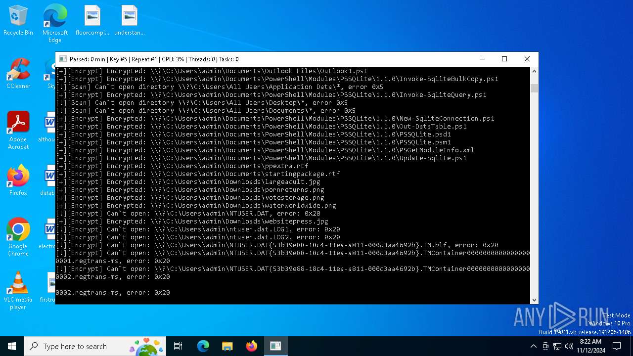Viewport: 633px width, 356px height.
Task: Open Task View on the taskbar
Action: click(178, 346)
